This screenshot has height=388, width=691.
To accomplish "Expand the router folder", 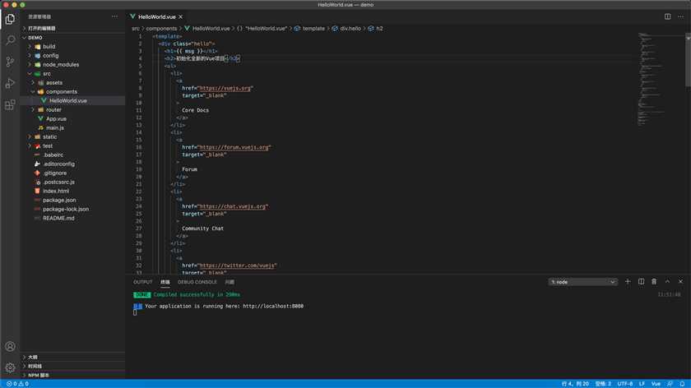I will [53, 109].
